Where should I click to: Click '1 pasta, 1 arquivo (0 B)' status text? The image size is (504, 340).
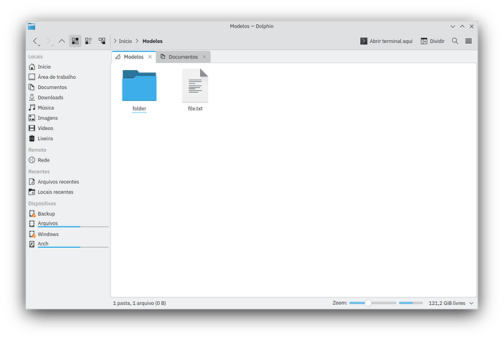point(140,303)
